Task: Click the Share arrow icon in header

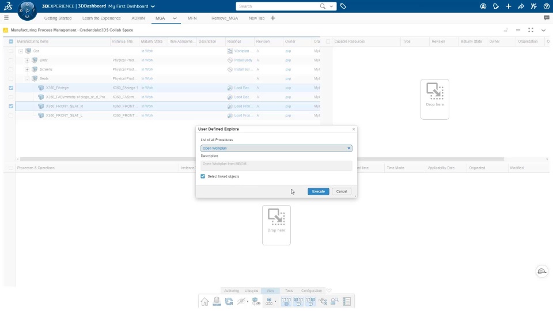Action: coord(521,6)
